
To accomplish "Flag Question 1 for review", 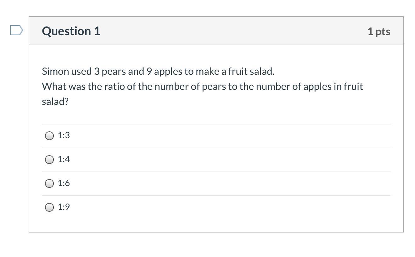I will coord(16,30).
